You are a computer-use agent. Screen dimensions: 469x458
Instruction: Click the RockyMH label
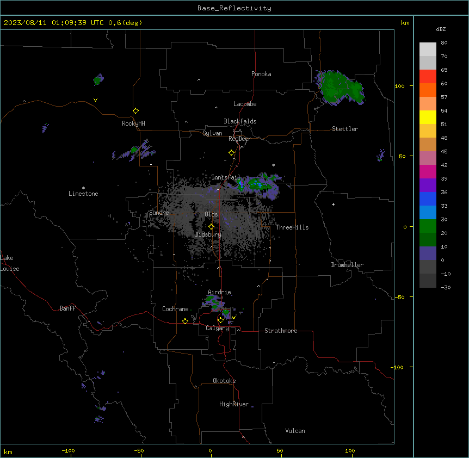133,123
